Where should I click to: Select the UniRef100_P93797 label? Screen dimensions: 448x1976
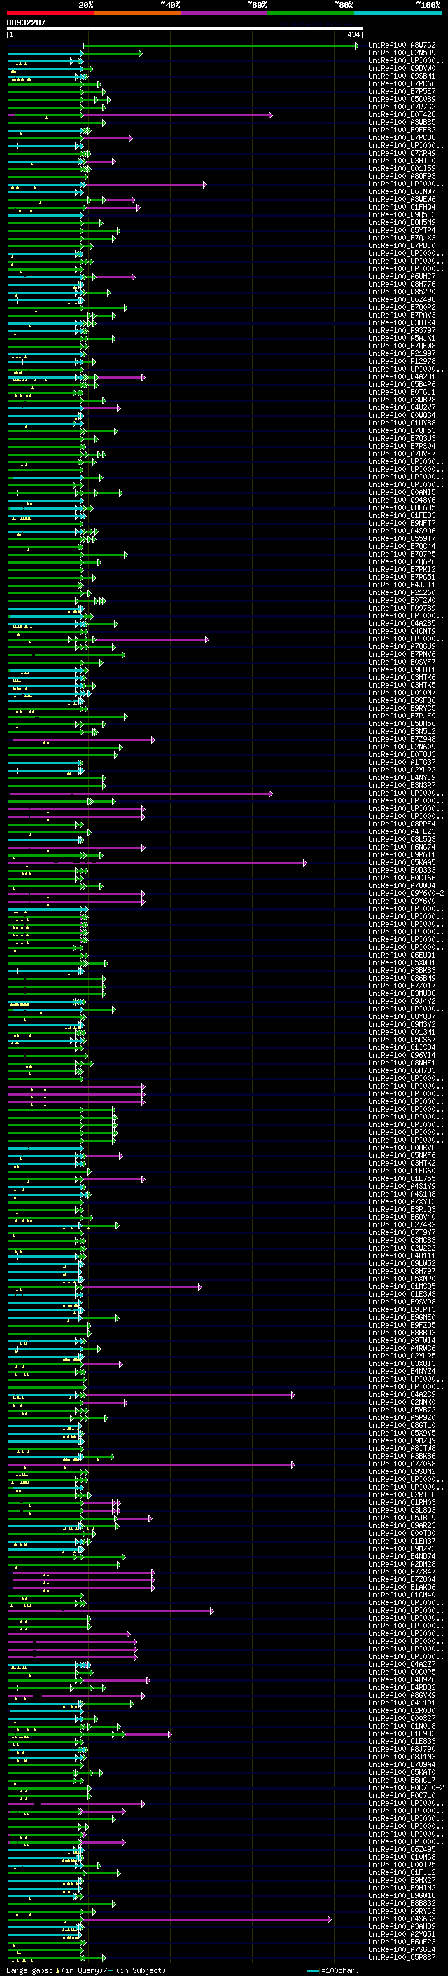402,331
